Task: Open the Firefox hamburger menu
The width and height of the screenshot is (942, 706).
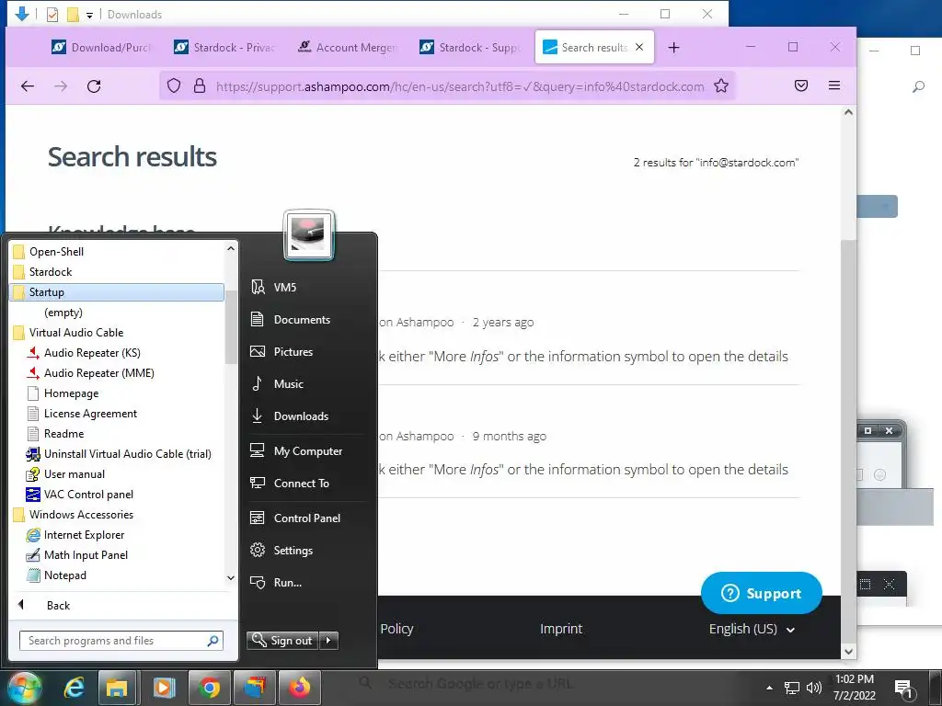Action: pyautogui.click(x=834, y=85)
